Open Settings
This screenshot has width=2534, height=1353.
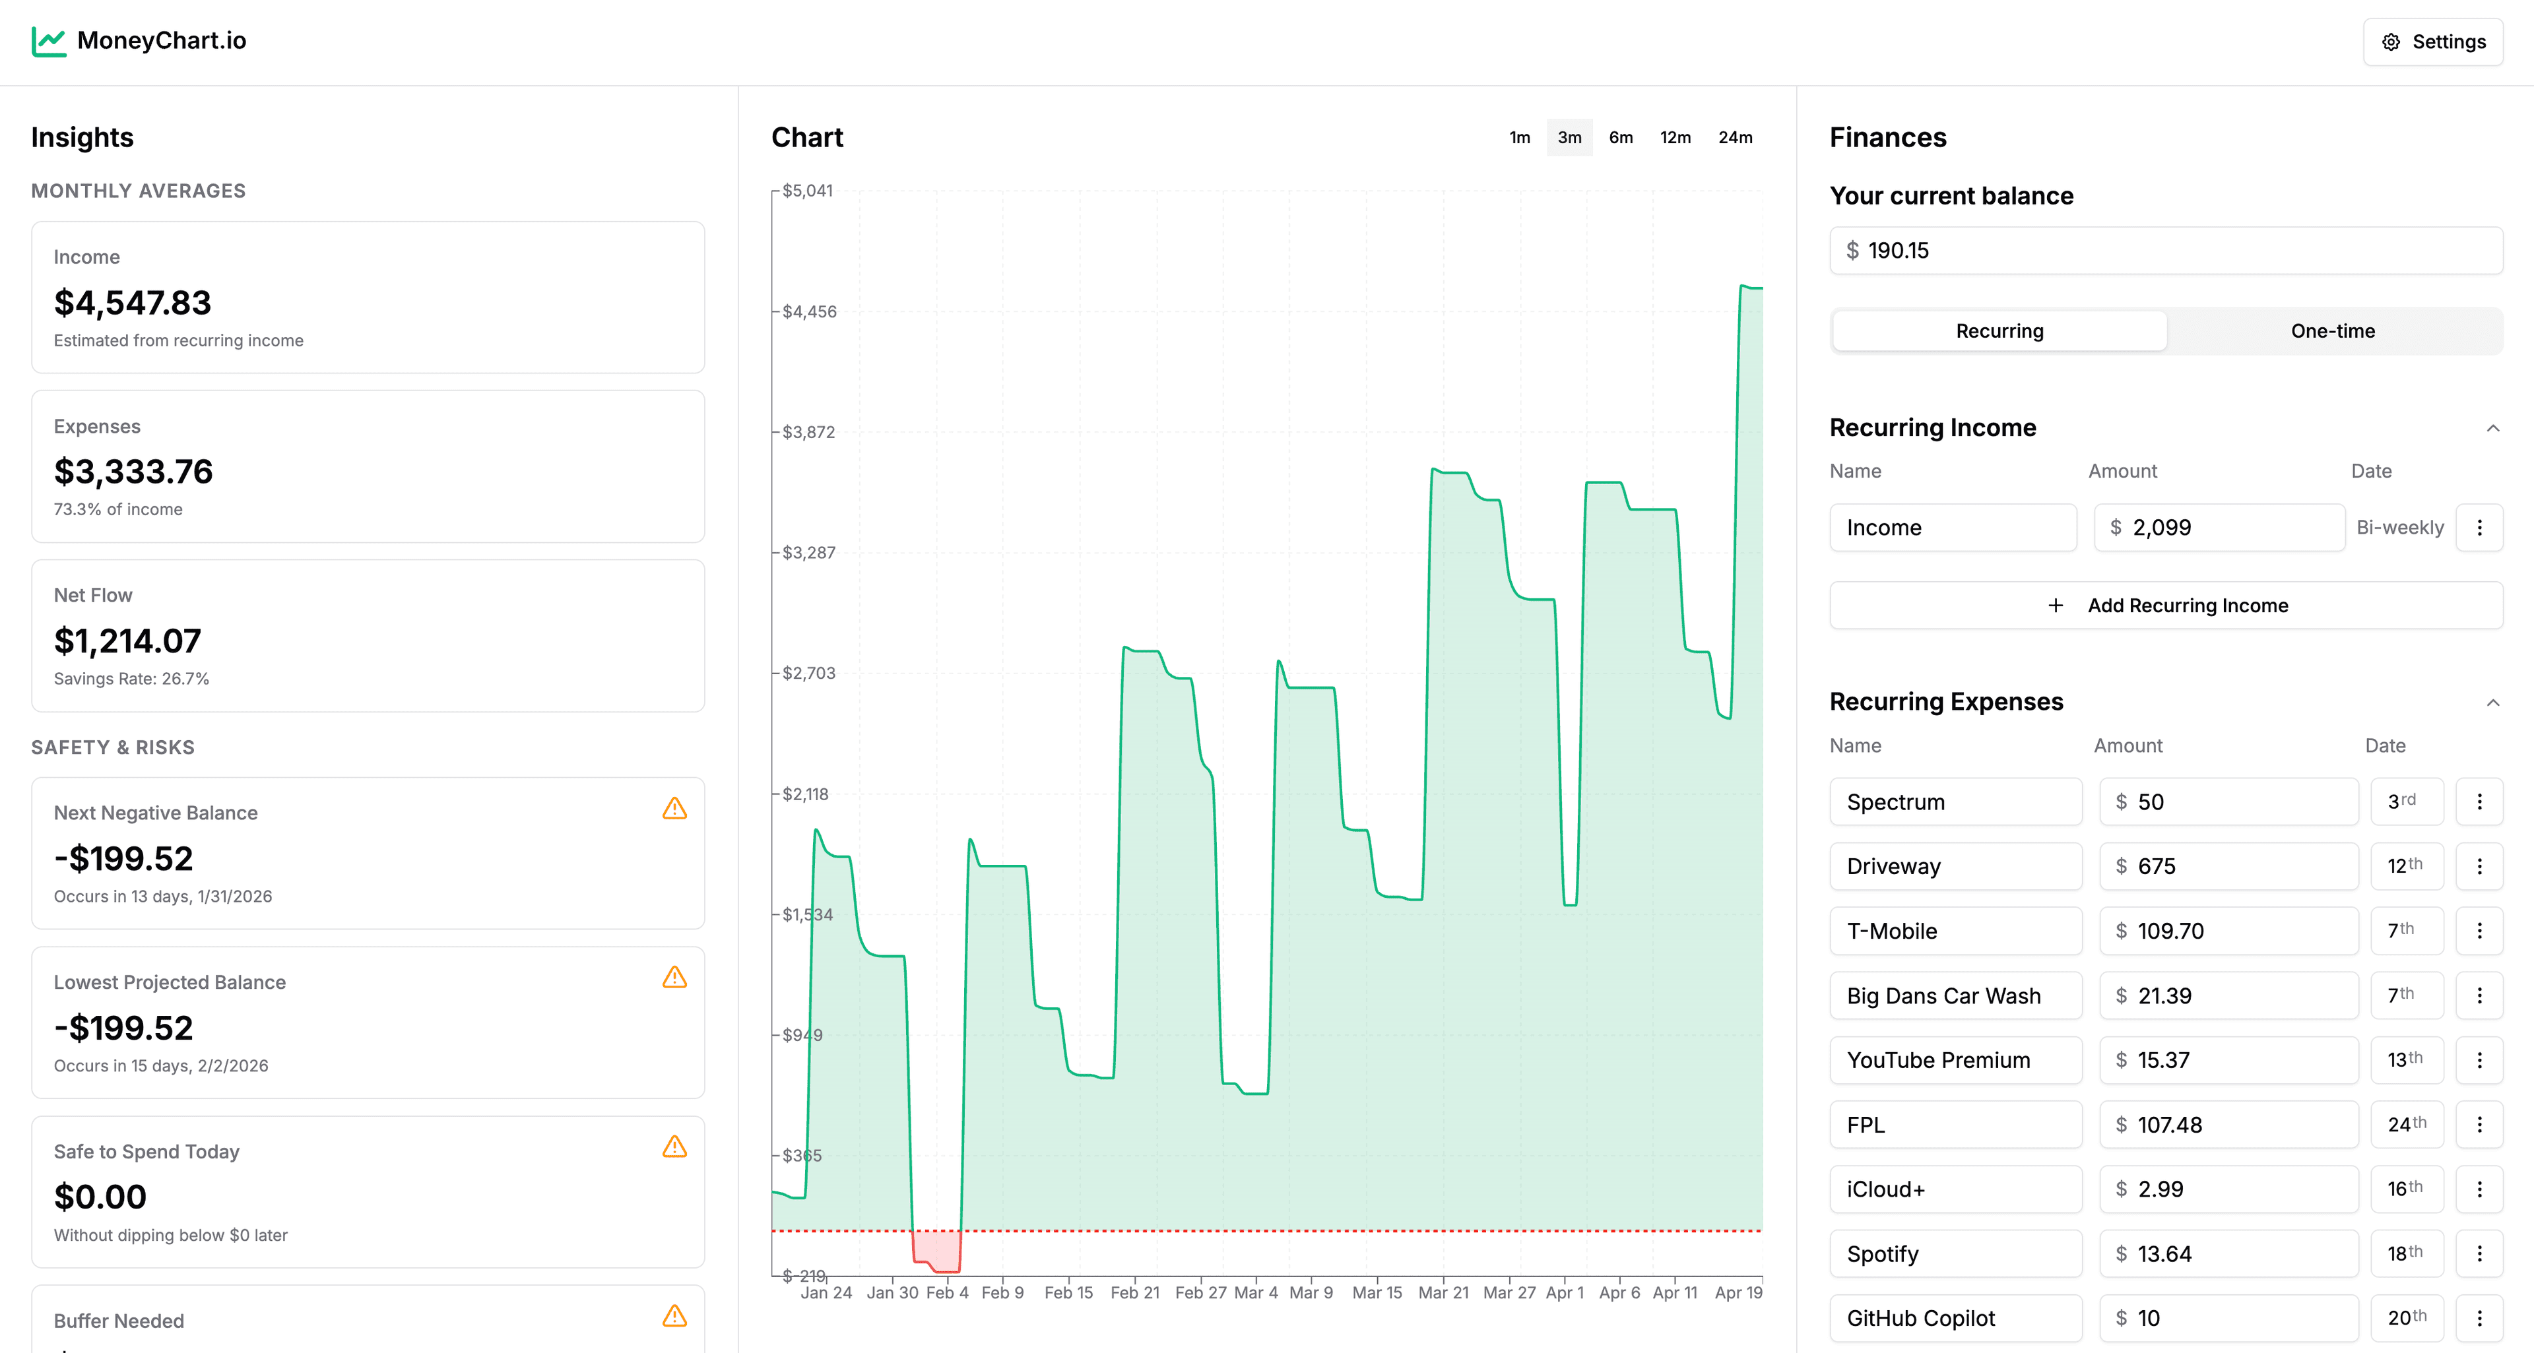click(2432, 42)
